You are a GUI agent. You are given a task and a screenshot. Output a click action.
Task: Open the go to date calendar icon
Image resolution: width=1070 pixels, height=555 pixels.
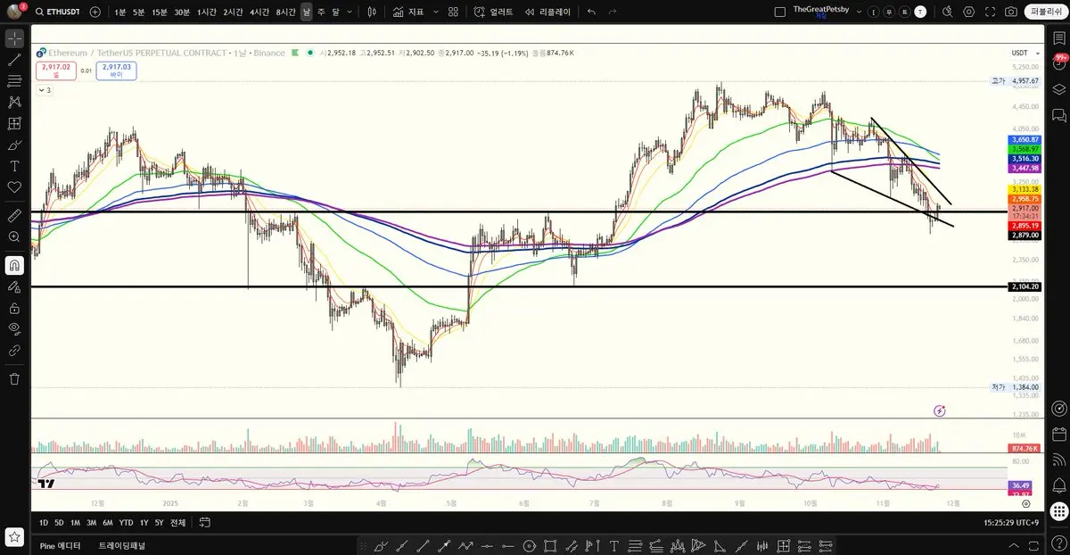pyautogui.click(x=204, y=522)
